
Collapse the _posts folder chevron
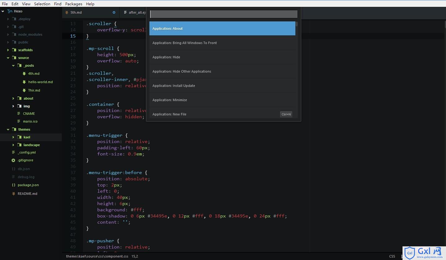[x=13, y=65]
